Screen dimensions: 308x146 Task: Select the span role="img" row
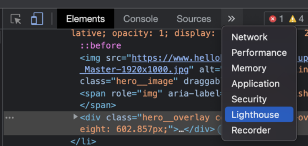[151, 93]
